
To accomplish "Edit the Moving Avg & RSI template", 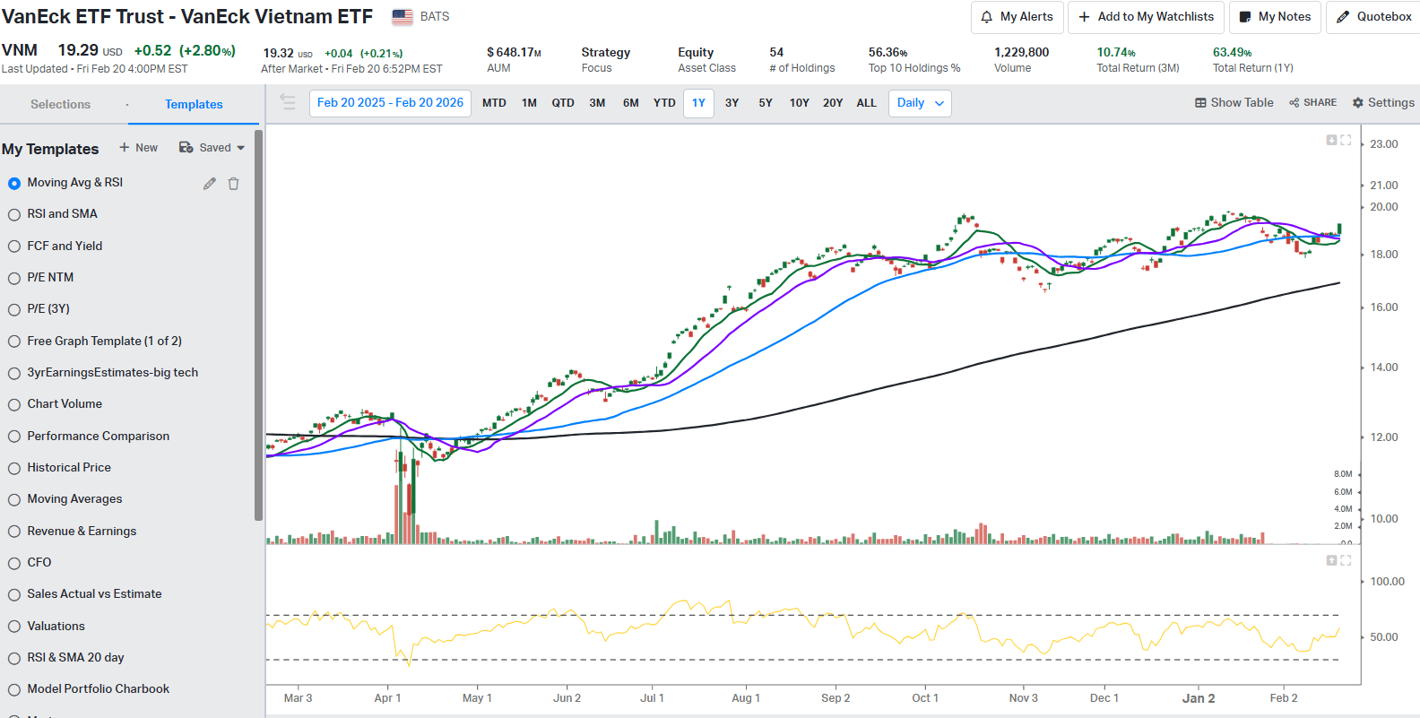I will pyautogui.click(x=210, y=183).
